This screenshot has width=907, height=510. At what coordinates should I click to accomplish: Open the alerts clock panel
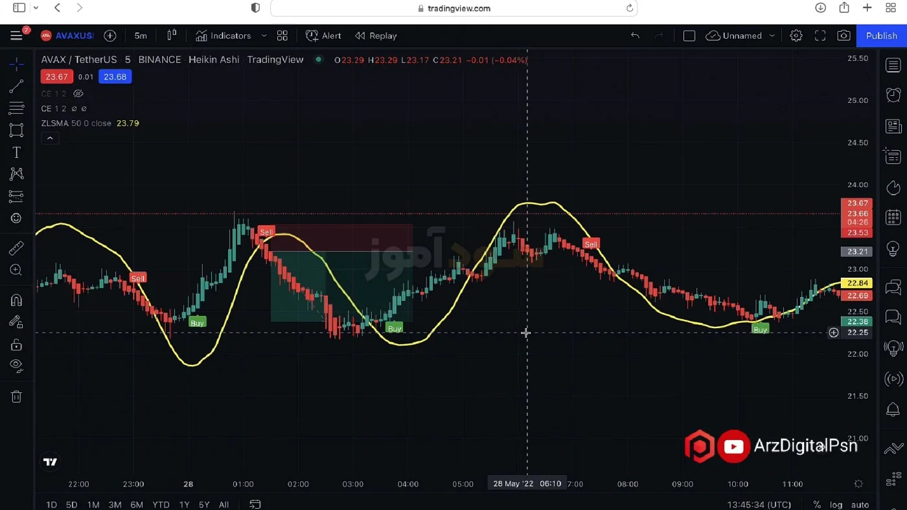[893, 95]
